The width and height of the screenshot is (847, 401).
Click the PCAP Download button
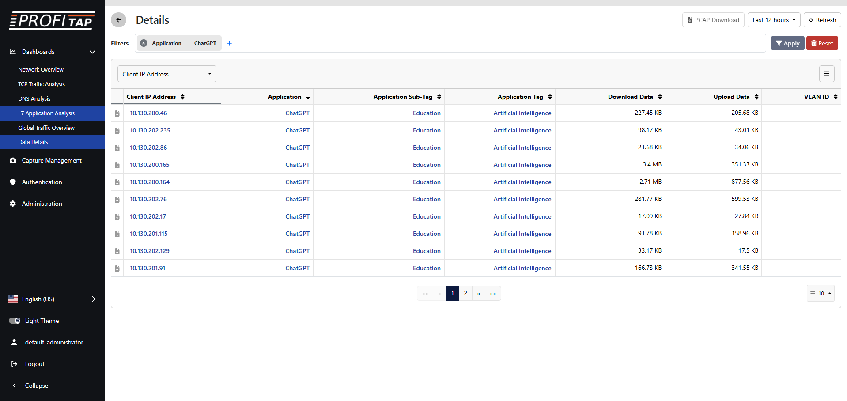pyautogui.click(x=713, y=20)
